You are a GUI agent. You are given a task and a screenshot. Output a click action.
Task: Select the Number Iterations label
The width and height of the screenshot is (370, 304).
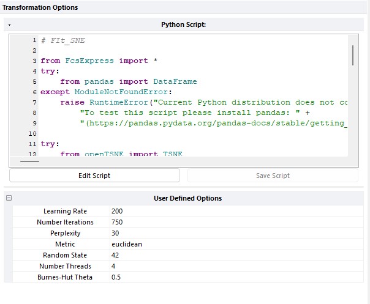tap(65, 222)
